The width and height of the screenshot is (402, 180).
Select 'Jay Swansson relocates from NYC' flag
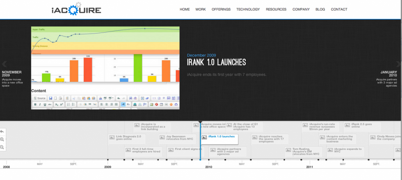(177, 139)
